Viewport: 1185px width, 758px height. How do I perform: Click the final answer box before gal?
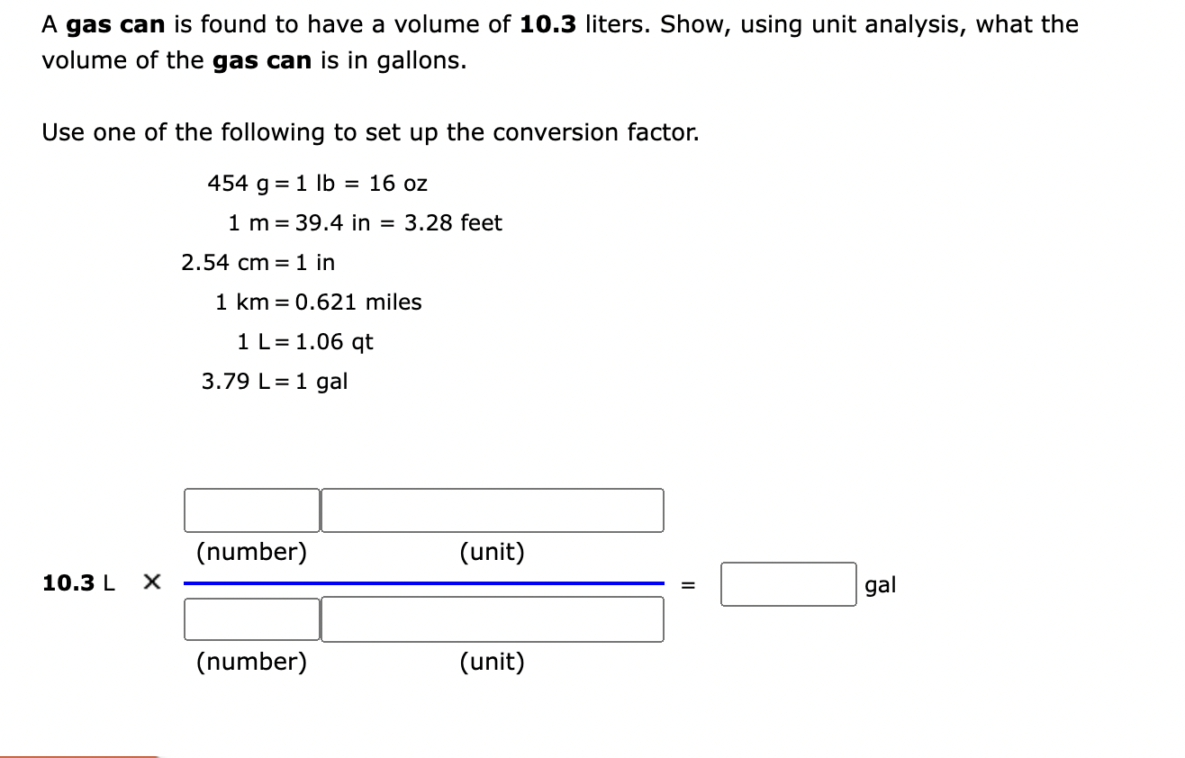coord(787,583)
